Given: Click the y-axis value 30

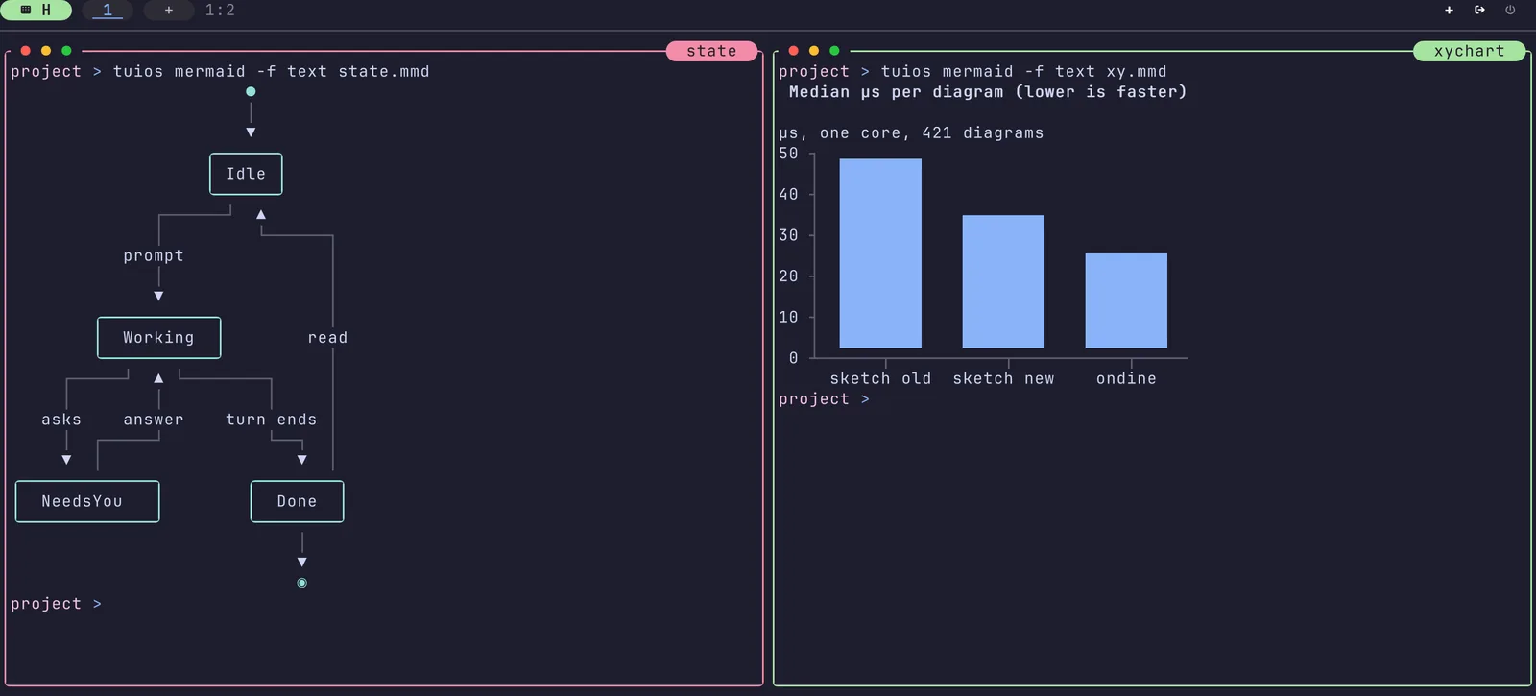Looking at the screenshot, I should pos(788,235).
